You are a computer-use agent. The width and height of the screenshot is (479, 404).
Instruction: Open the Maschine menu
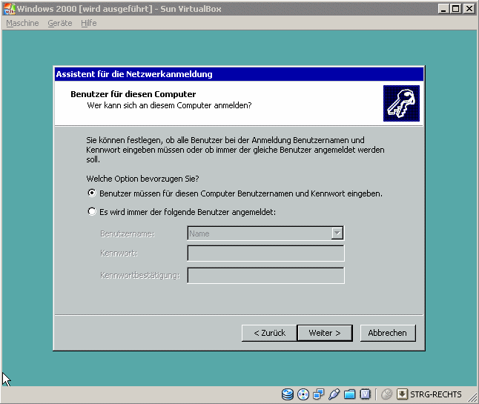(x=22, y=23)
